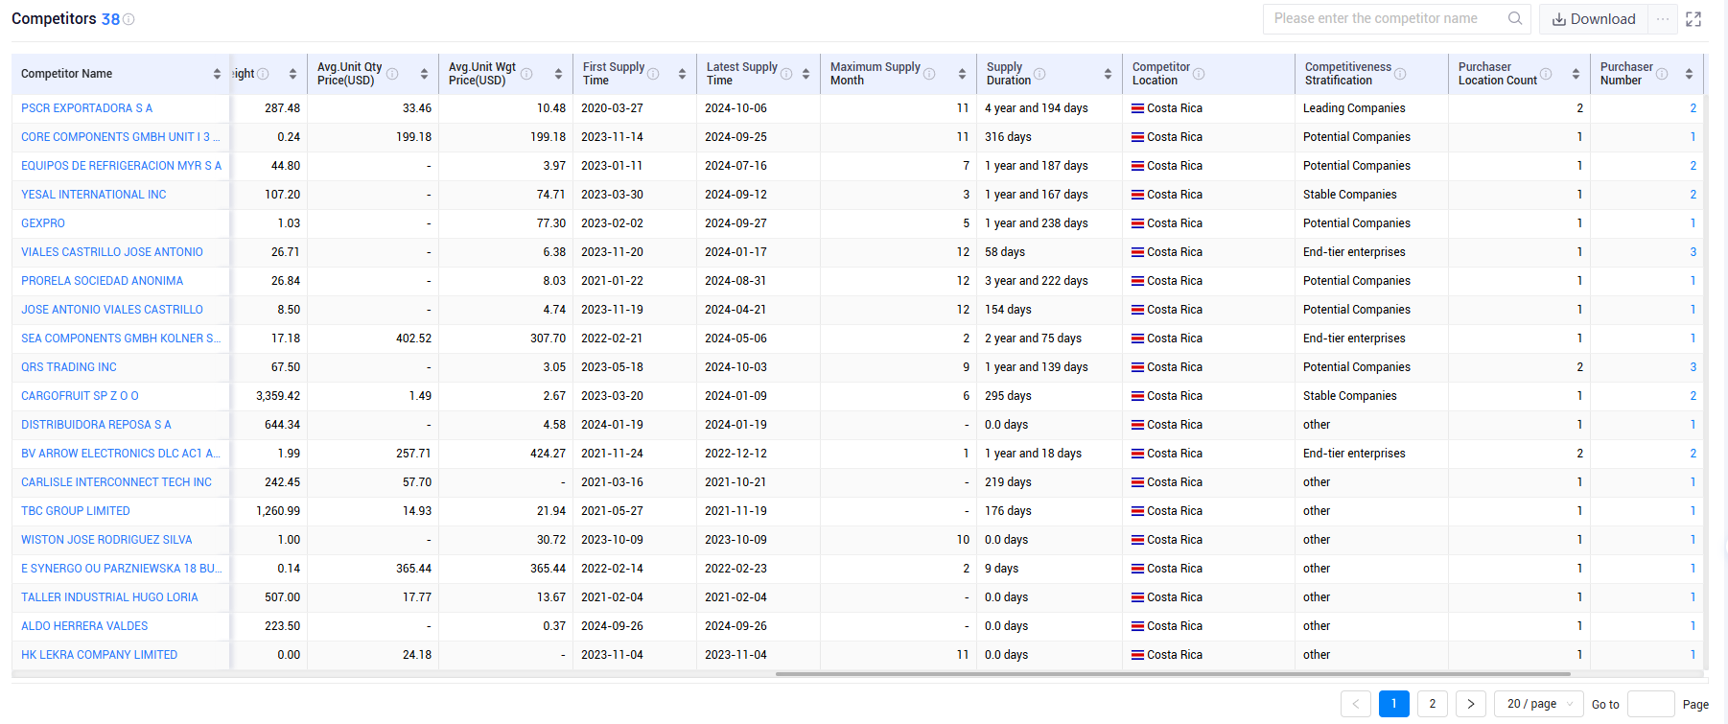Click info icon on Avg.Unit Wgt Price
Screen dimensions: 1728x724
tap(526, 74)
